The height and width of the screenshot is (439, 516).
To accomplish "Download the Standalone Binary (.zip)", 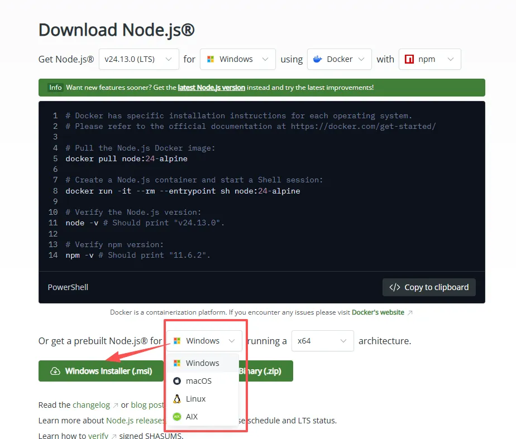I will click(265, 371).
